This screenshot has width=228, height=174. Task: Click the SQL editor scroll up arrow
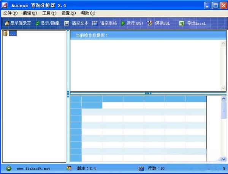click(223, 43)
